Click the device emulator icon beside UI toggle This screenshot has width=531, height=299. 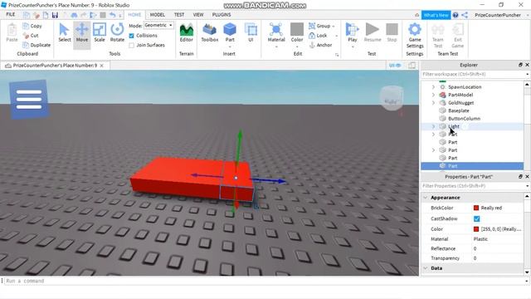click(412, 66)
